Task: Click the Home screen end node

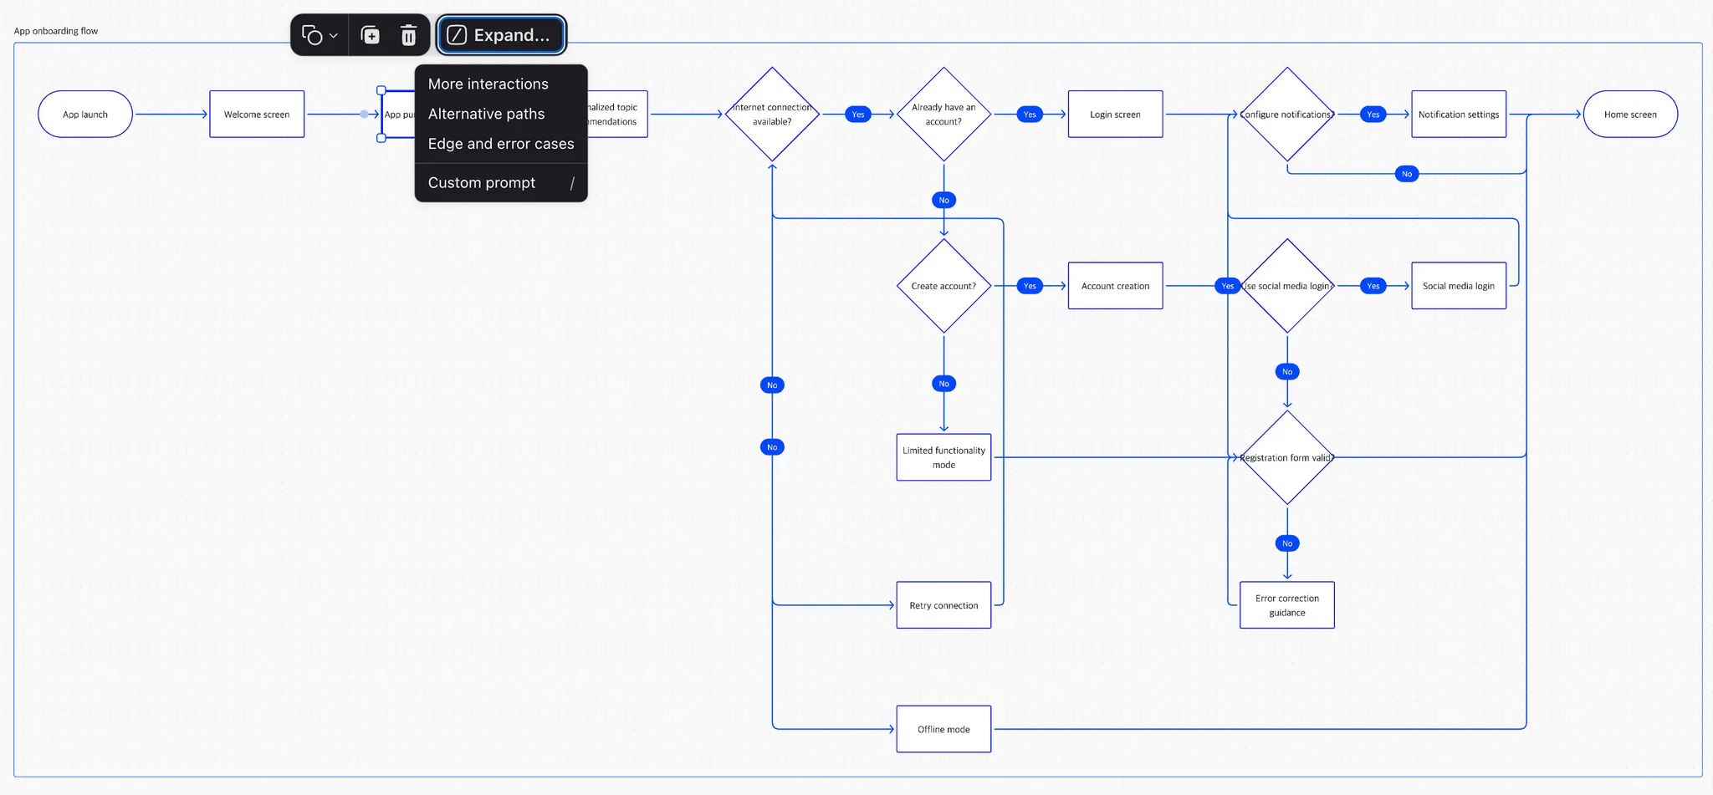Action: pos(1630,115)
